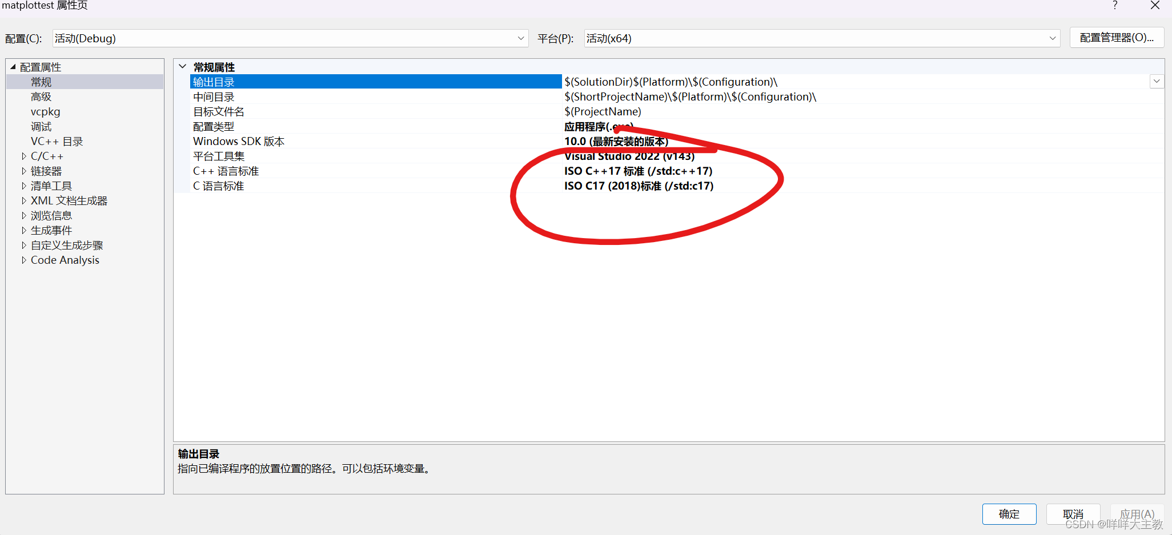
Task: Open the Platform dropdown showing 活动(x64)
Action: click(x=822, y=38)
